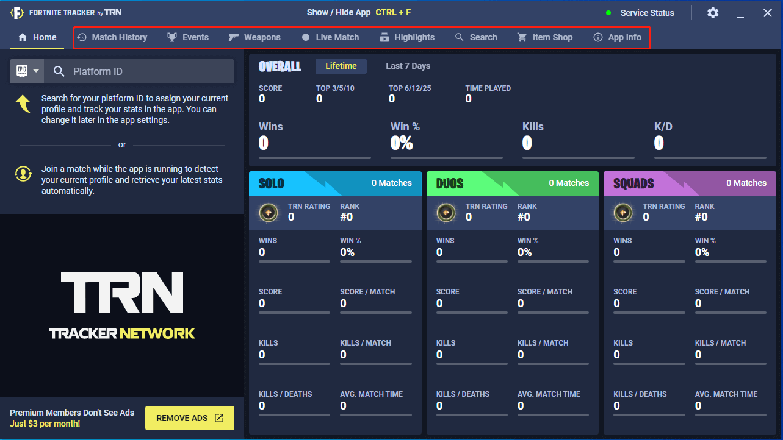
Task: Click the TRN Tracker Network ad banner
Action: [x=122, y=305]
